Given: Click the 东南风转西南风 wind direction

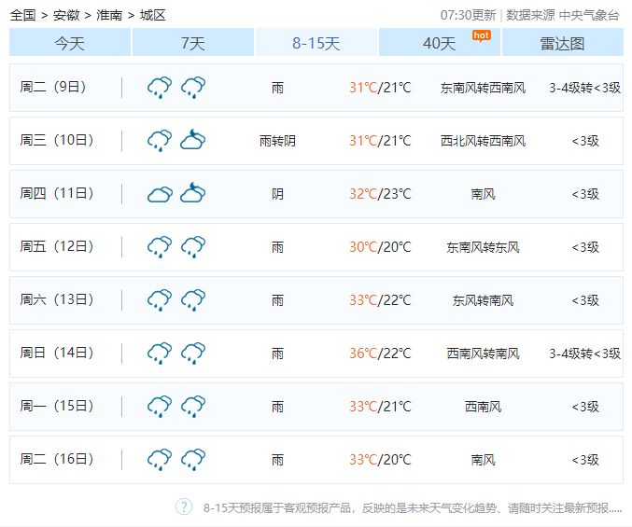Looking at the screenshot, I should click(x=483, y=88).
